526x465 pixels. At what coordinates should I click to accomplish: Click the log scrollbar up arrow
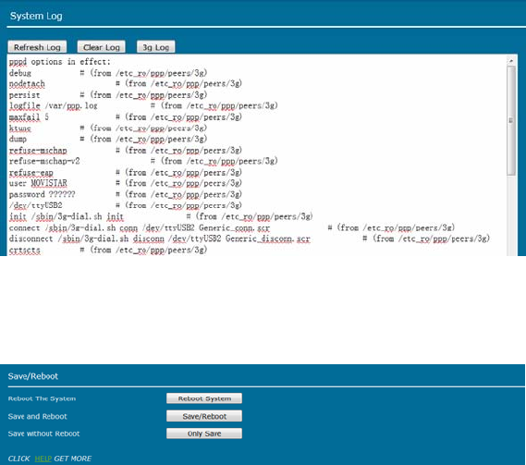pos(511,61)
